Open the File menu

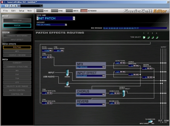click(6, 11)
